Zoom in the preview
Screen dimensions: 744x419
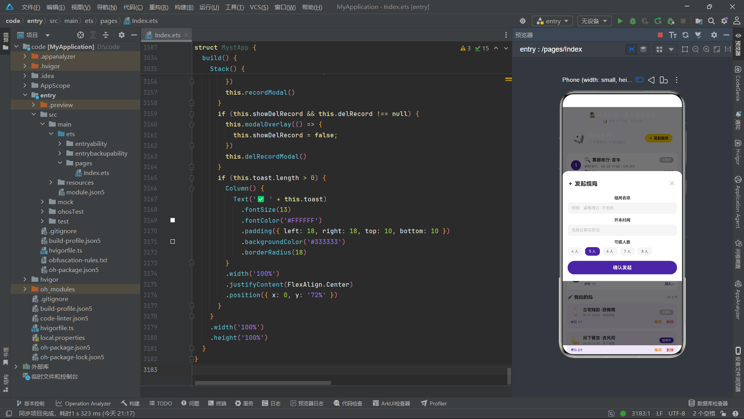pos(706,49)
